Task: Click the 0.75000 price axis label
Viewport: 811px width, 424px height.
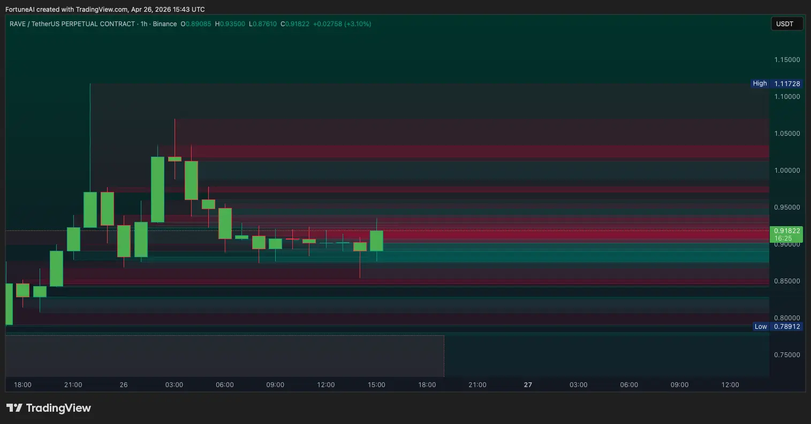Action: pyautogui.click(x=787, y=354)
